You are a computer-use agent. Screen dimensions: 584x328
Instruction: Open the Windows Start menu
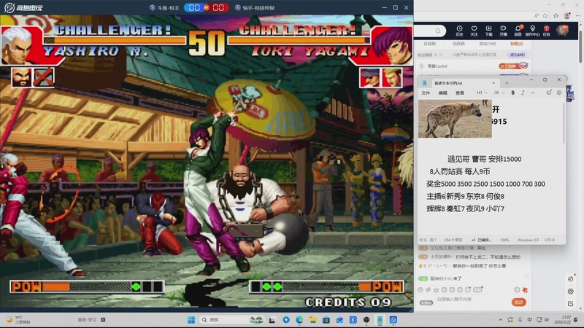pyautogui.click(x=191, y=320)
